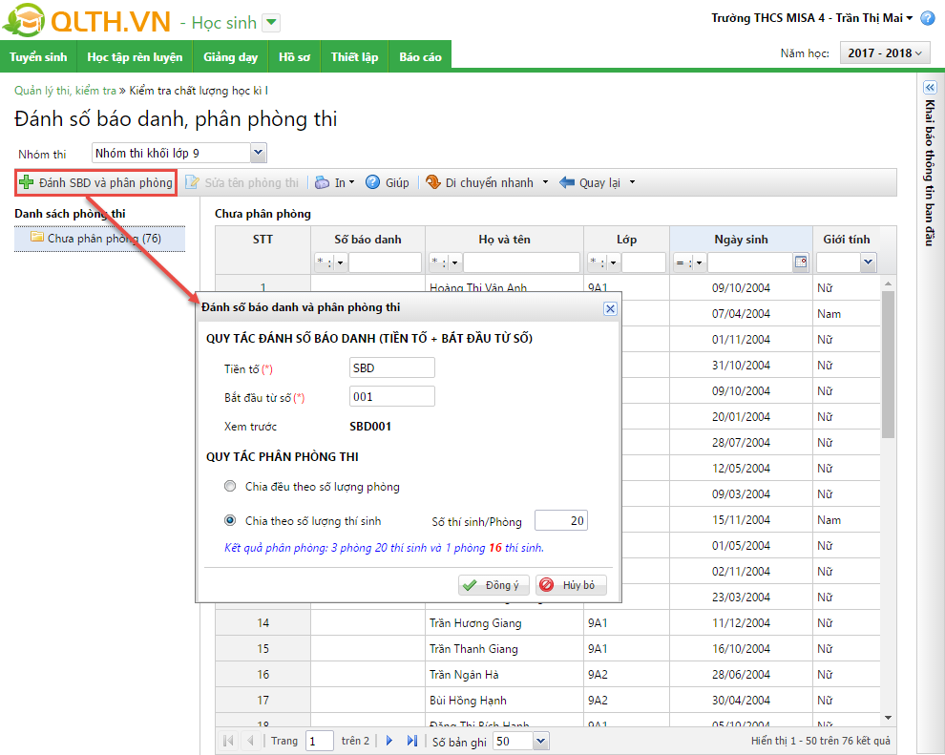Follow the Quản lý thi, kiểm tra breadcrumb link

click(65, 91)
